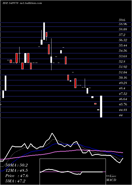Image resolution: width=132 pixels, height=185 pixels.
Task: Click the 48.4 price axis label
Action: 122,88
